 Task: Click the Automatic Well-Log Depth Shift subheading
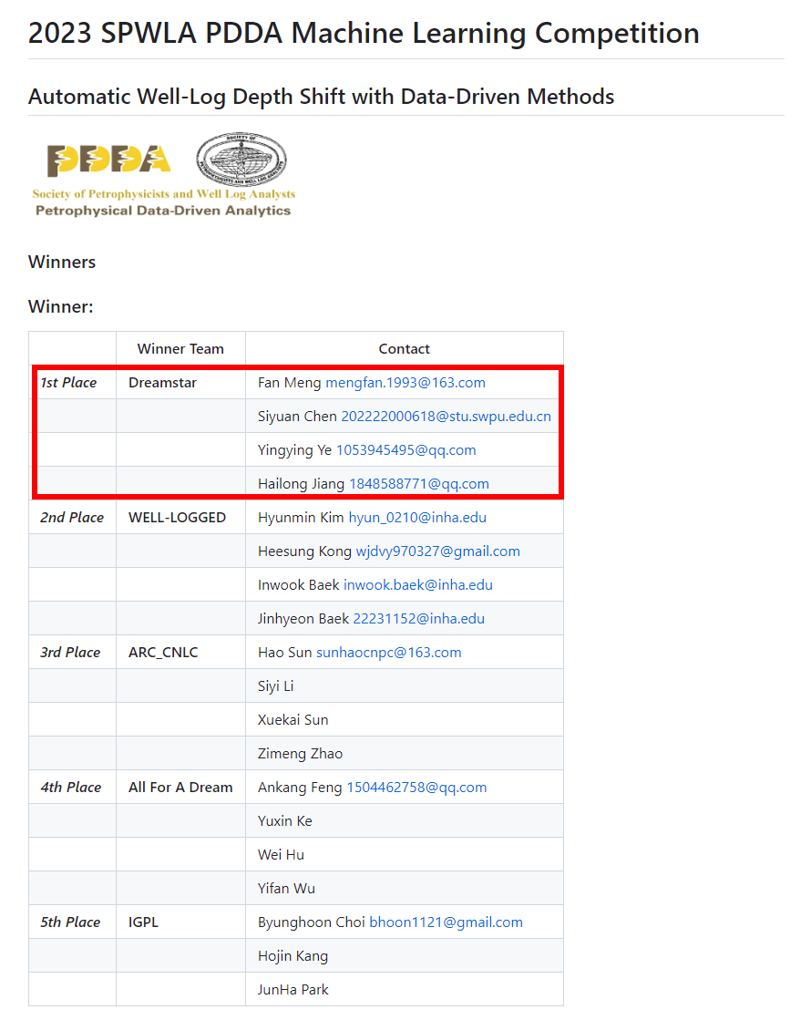coord(321,97)
